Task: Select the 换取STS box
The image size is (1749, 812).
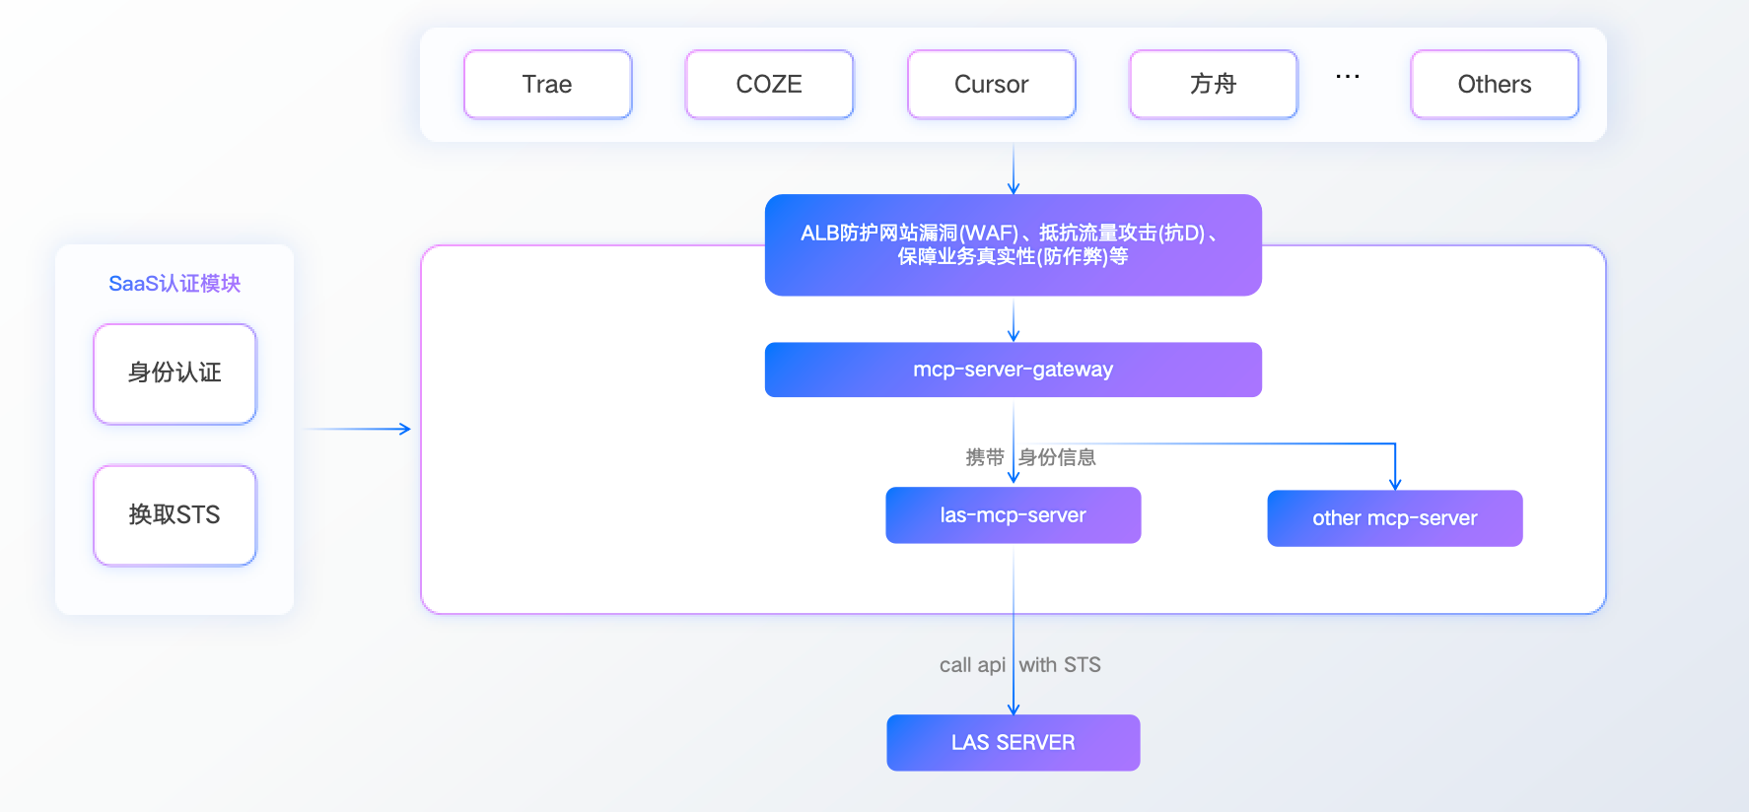Action: pyautogui.click(x=175, y=515)
